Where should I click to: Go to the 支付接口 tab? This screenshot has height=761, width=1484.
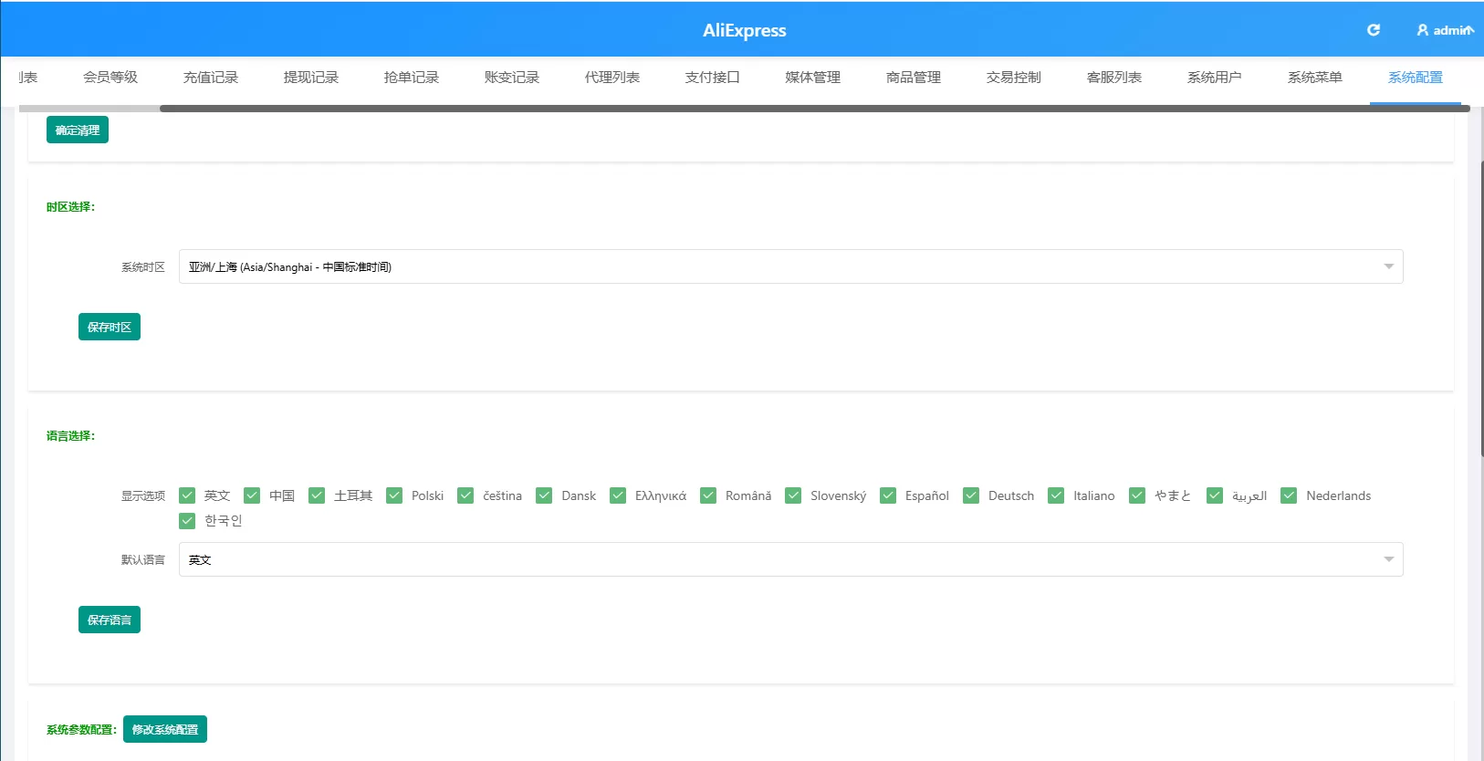coord(713,78)
